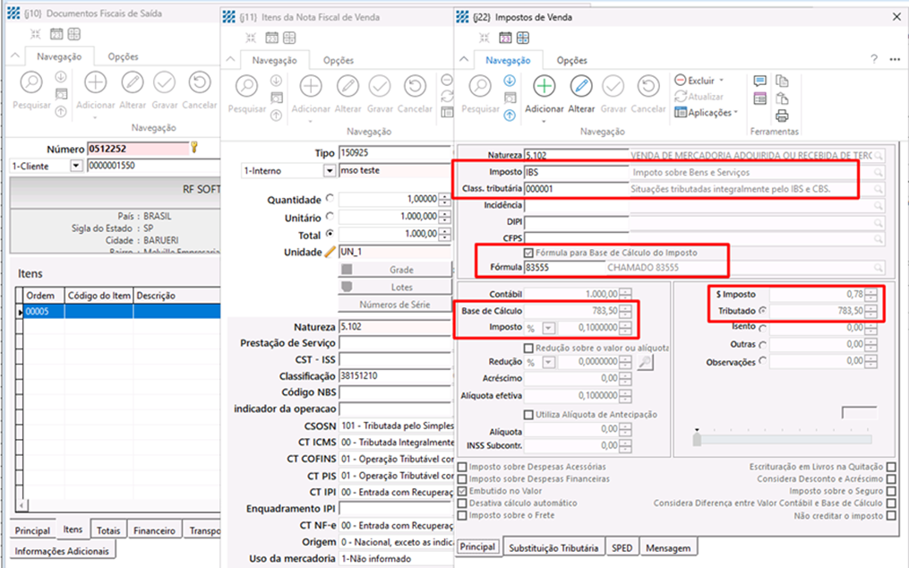This screenshot has width=909, height=568.
Task: Click the help question mark icon
Action: (874, 59)
